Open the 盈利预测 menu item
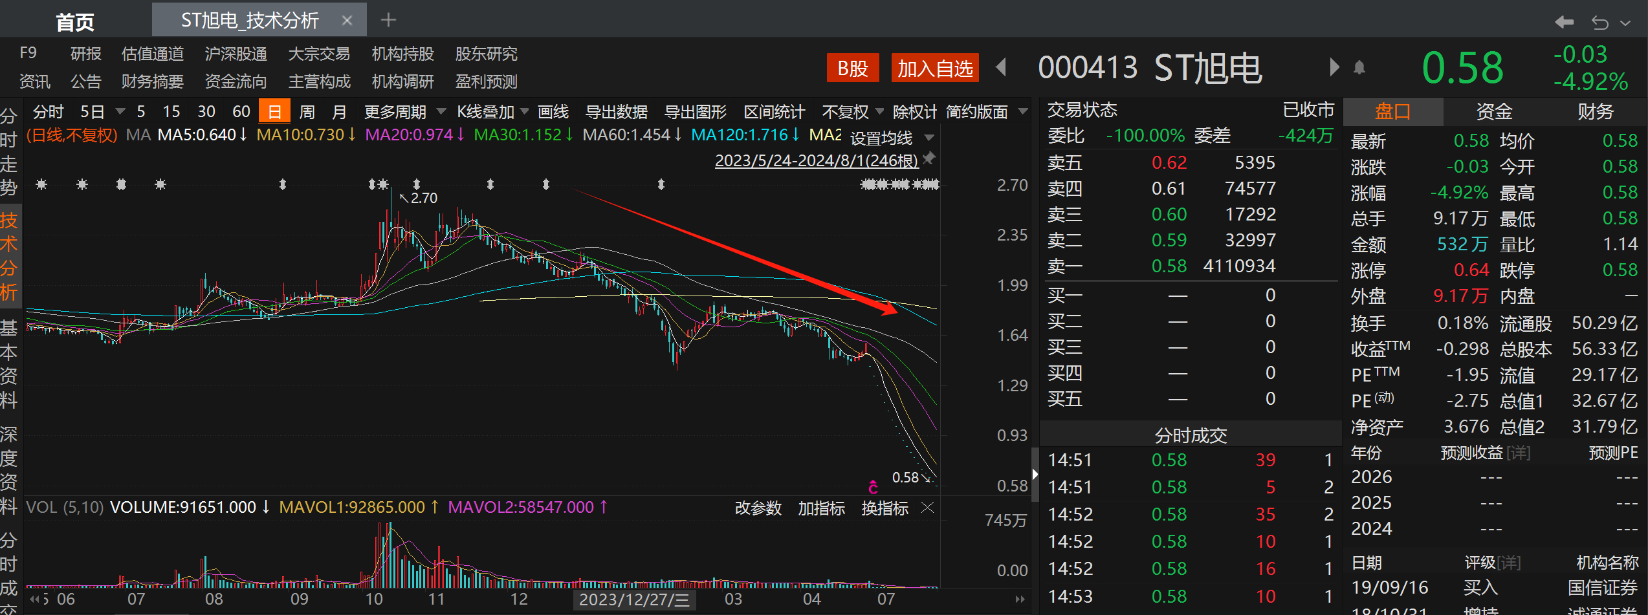 coord(487,81)
